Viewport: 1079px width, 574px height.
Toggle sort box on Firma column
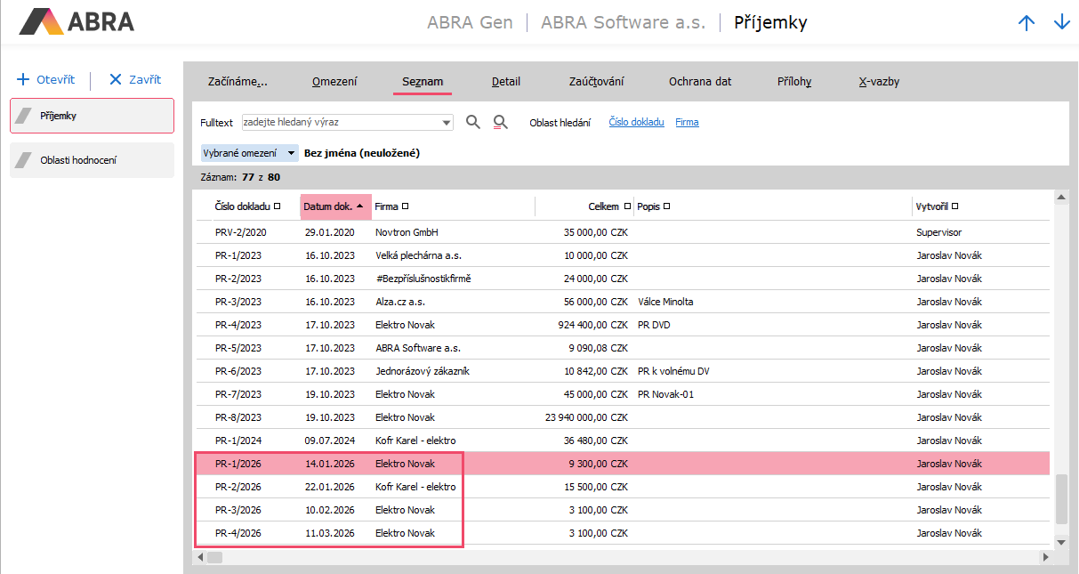pyautogui.click(x=406, y=206)
